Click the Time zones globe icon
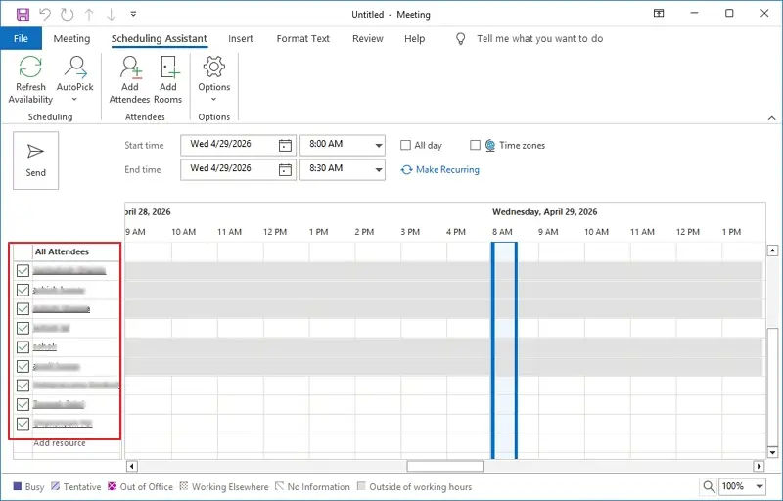The width and height of the screenshot is (783, 501). (490, 145)
